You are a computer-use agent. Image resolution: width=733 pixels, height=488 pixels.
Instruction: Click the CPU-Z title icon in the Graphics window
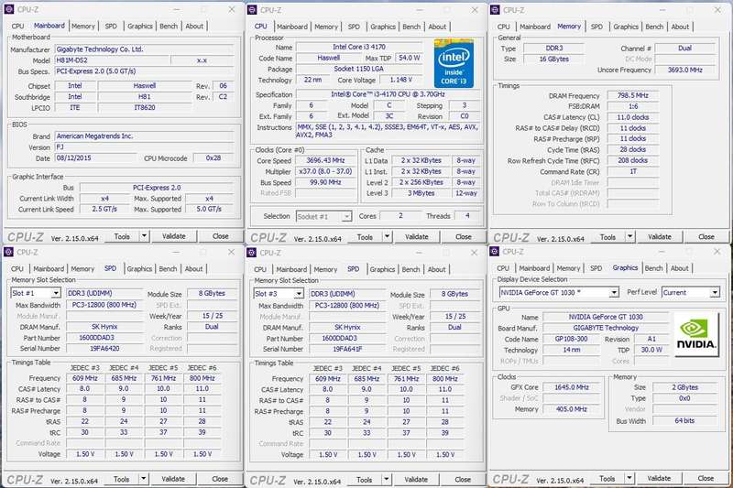coord(494,252)
